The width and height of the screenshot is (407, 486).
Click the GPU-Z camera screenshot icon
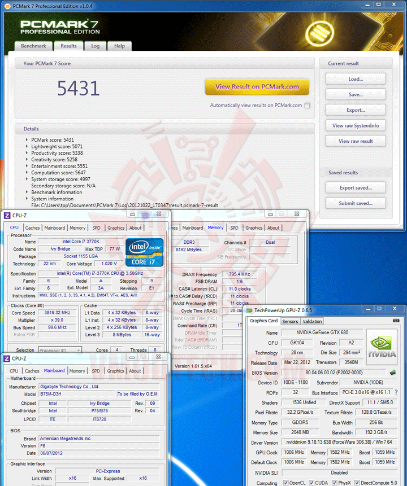click(396, 321)
